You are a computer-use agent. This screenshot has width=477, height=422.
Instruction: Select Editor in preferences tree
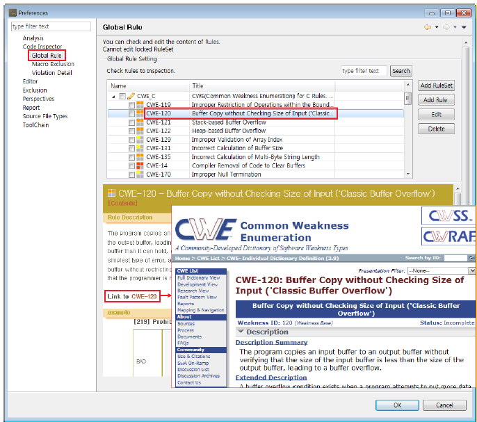(x=30, y=81)
